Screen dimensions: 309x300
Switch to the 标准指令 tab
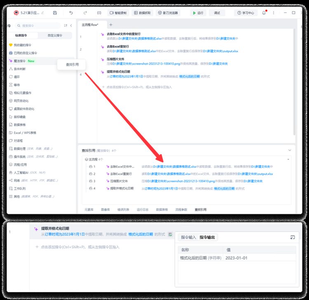[21, 35]
